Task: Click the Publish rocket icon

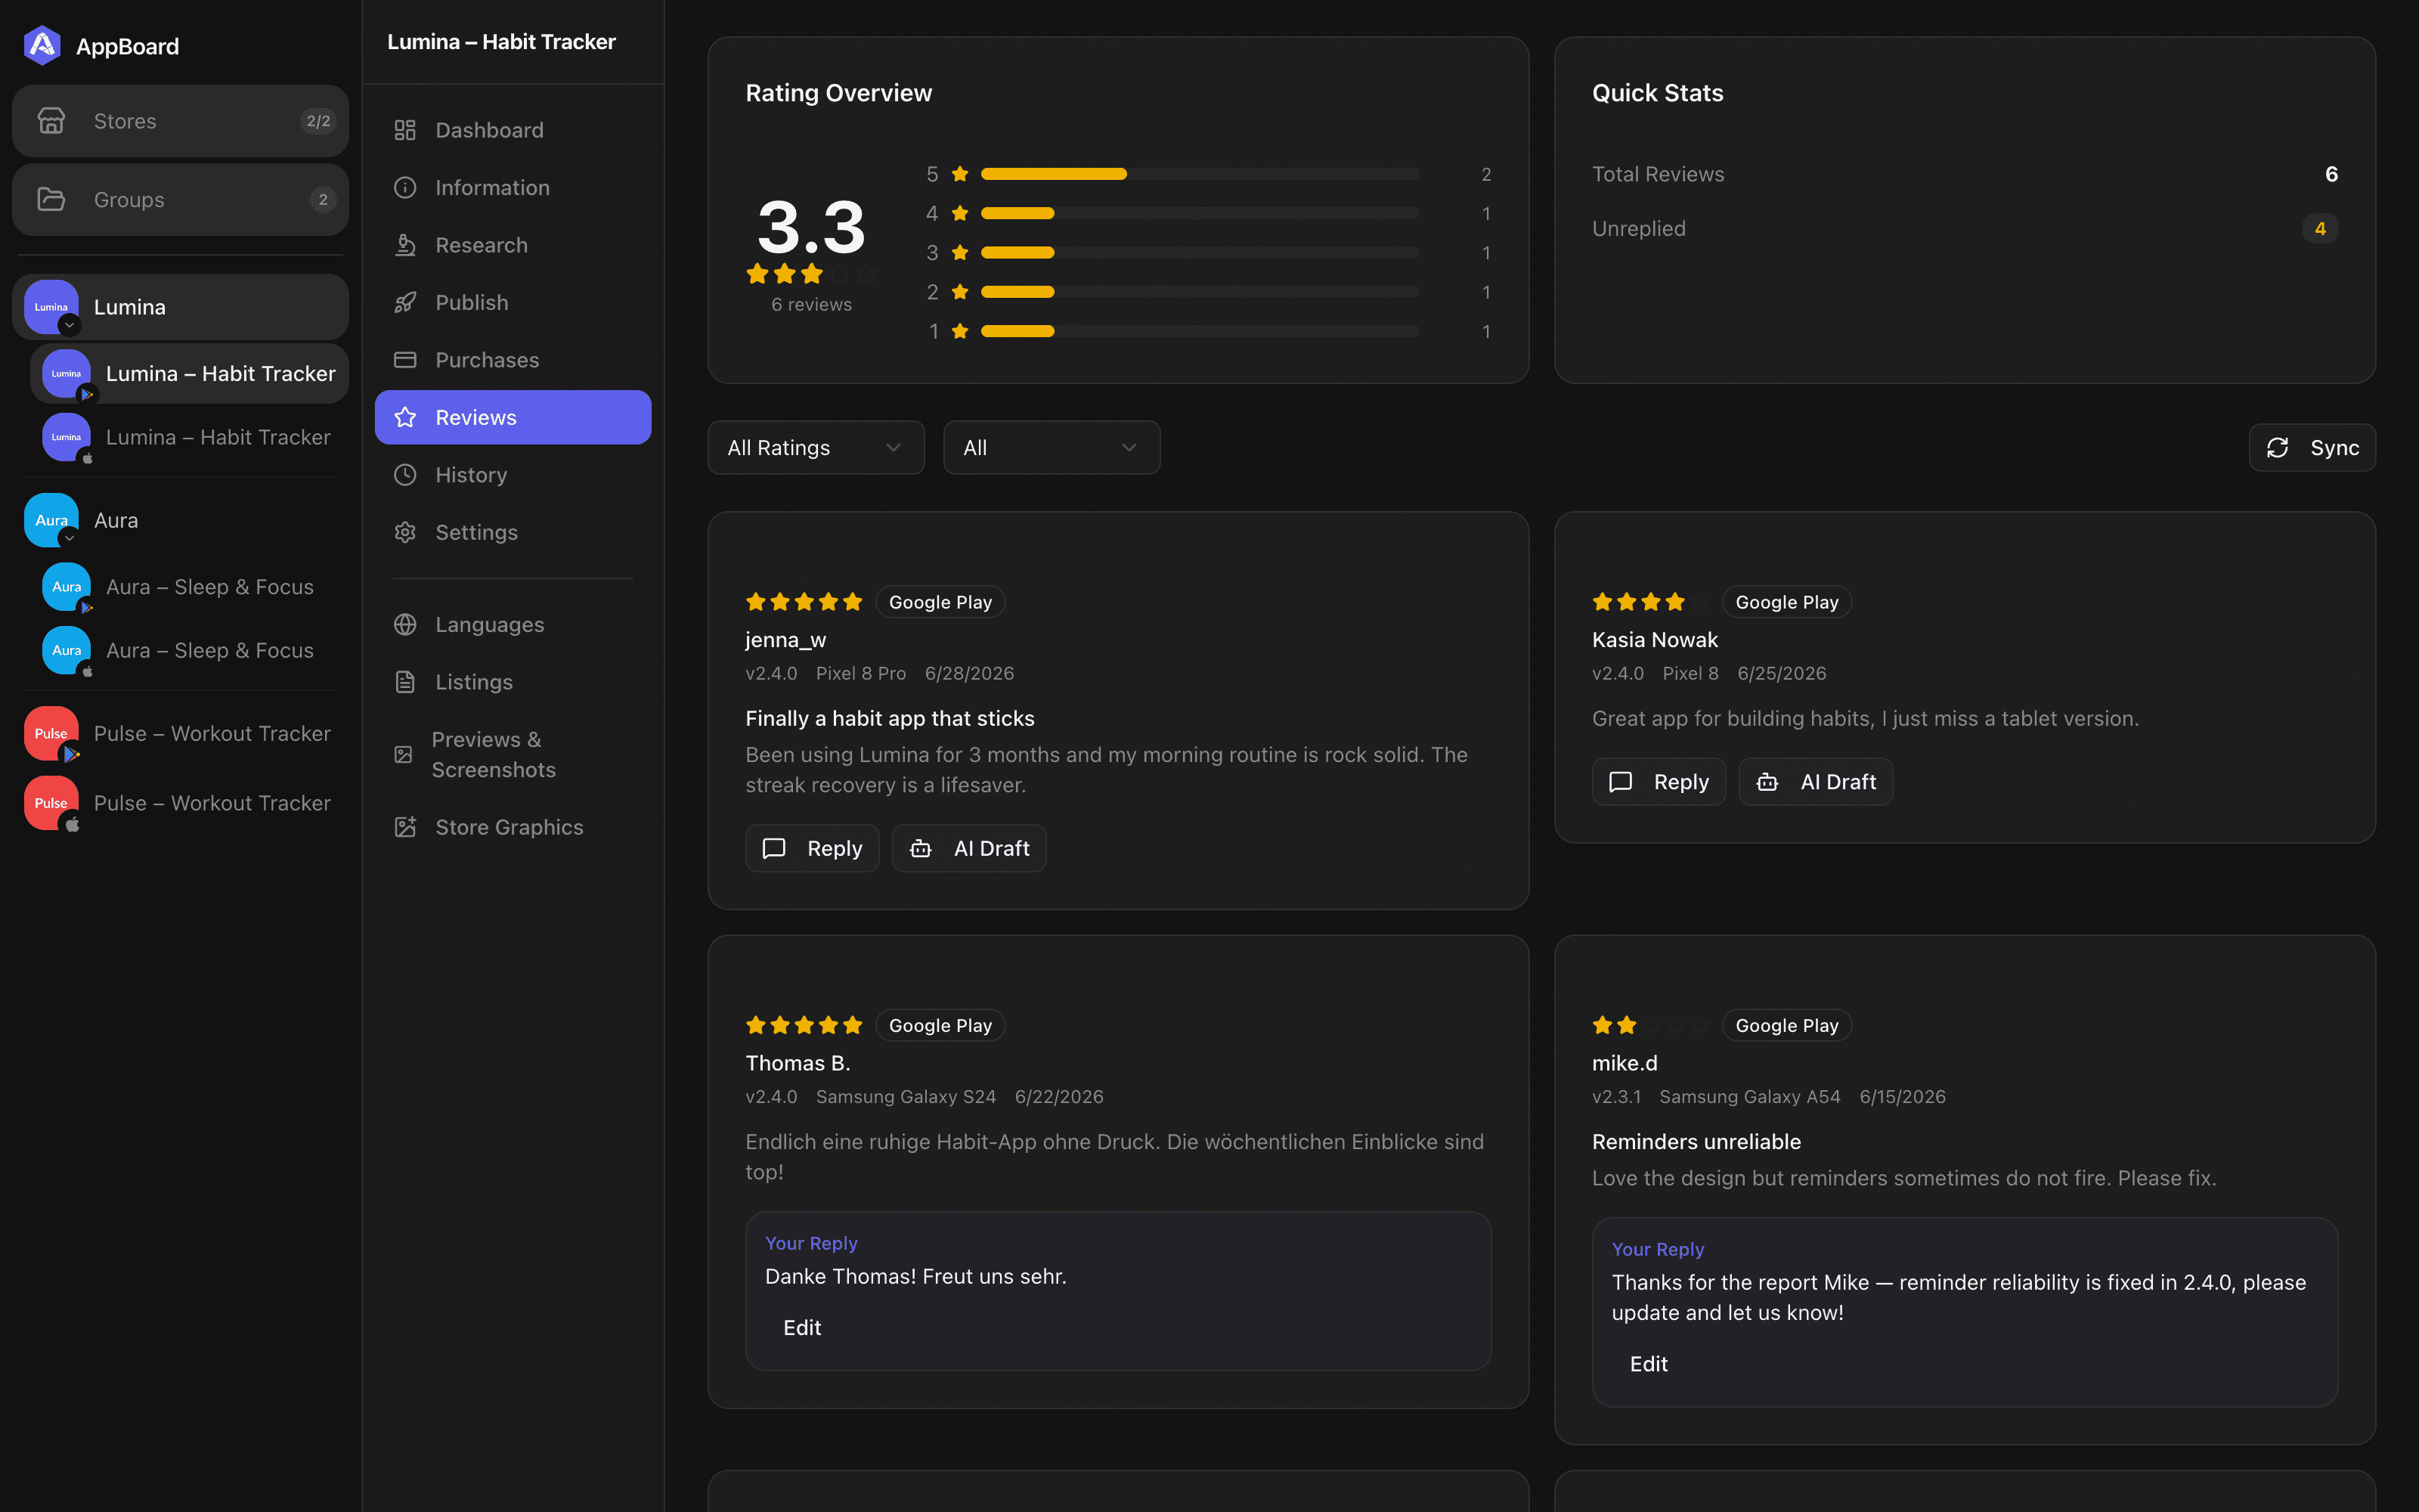Action: click(405, 302)
